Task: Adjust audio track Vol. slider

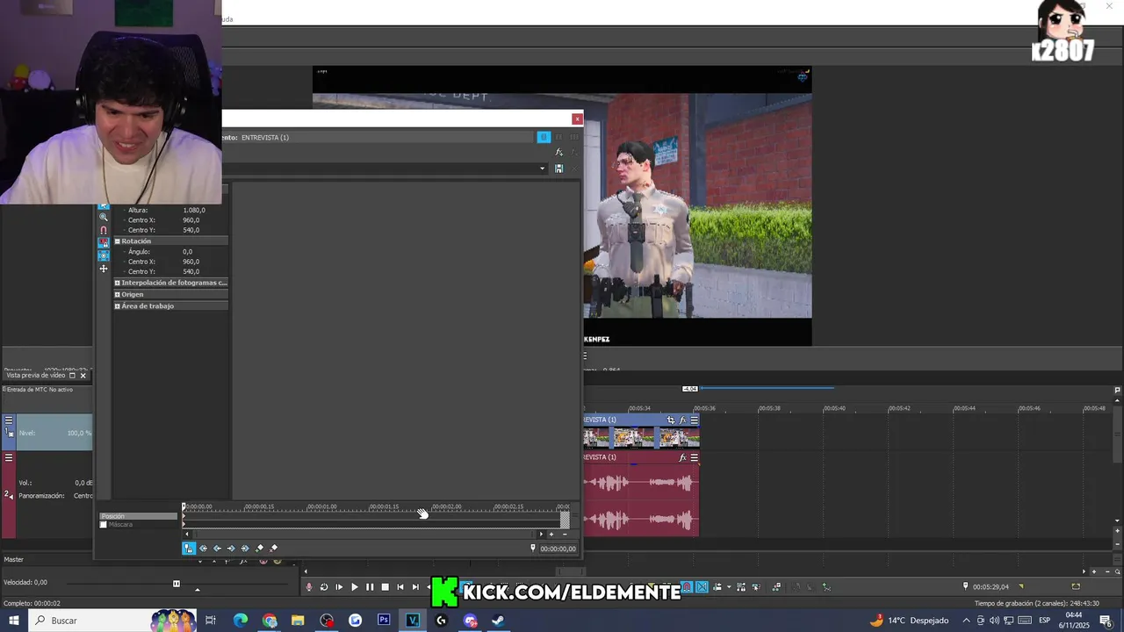Action: pos(54,483)
